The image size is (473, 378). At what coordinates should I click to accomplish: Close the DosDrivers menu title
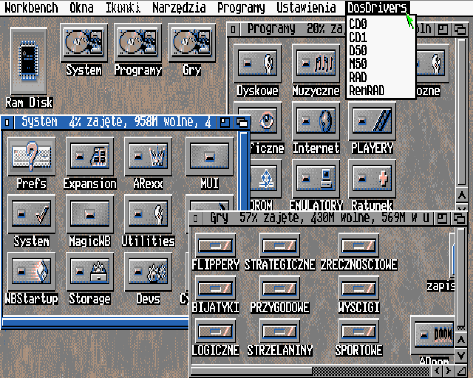coord(377,7)
